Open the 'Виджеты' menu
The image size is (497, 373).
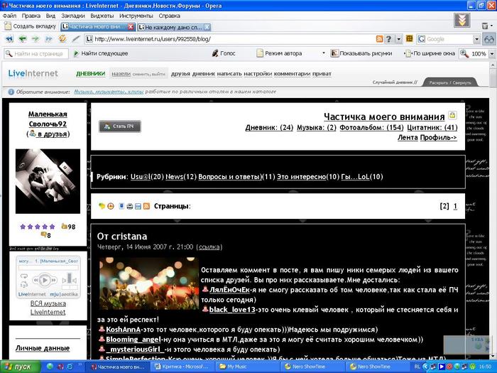pyautogui.click(x=102, y=16)
